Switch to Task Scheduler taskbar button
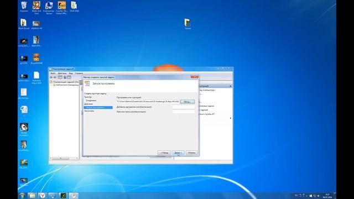The height and width of the screenshot is (199, 354). coord(74,196)
